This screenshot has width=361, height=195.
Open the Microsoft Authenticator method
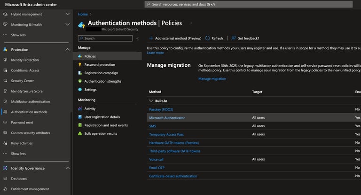(x=167, y=117)
